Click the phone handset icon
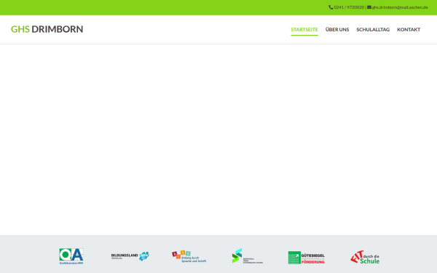Viewport: 437px width, 273px height. (331, 7)
